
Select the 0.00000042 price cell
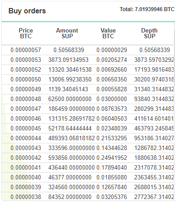[x=26, y=158]
